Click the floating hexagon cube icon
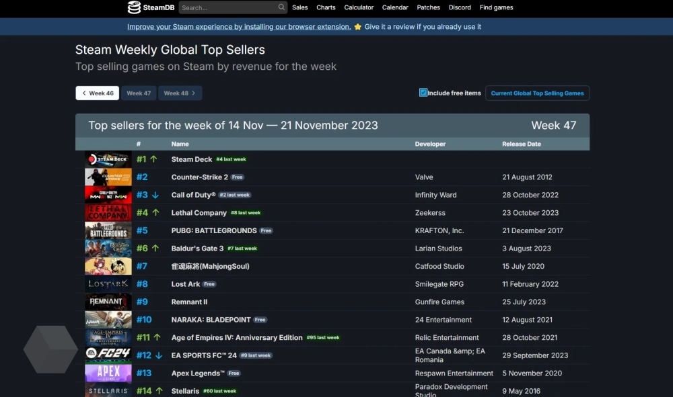The image size is (673, 397). click(50, 349)
